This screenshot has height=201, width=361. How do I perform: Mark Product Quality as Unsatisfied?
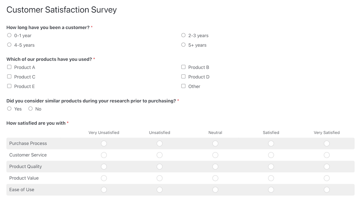click(x=159, y=167)
